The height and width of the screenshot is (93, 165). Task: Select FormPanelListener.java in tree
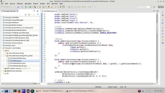pos(18,66)
